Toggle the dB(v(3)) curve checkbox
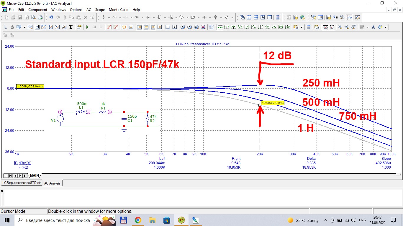403x226 pixels. click(16, 163)
